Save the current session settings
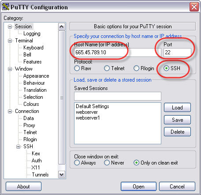This screenshot has width=201, height=195. click(177, 120)
